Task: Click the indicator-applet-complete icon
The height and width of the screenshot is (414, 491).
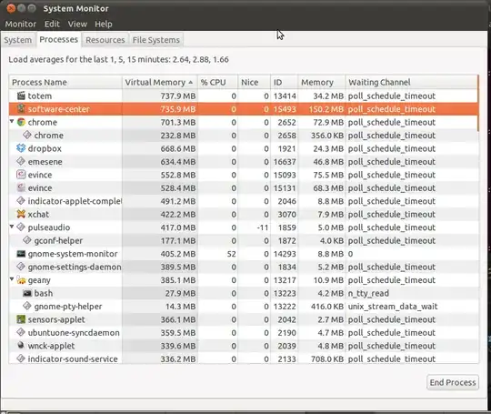Action: [21, 201]
